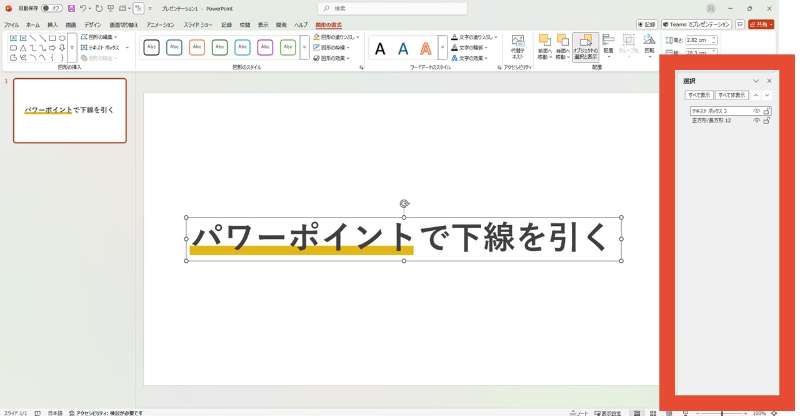Select the freeform scribble shape
Viewport: 800px width, 416px height.
coord(23,58)
